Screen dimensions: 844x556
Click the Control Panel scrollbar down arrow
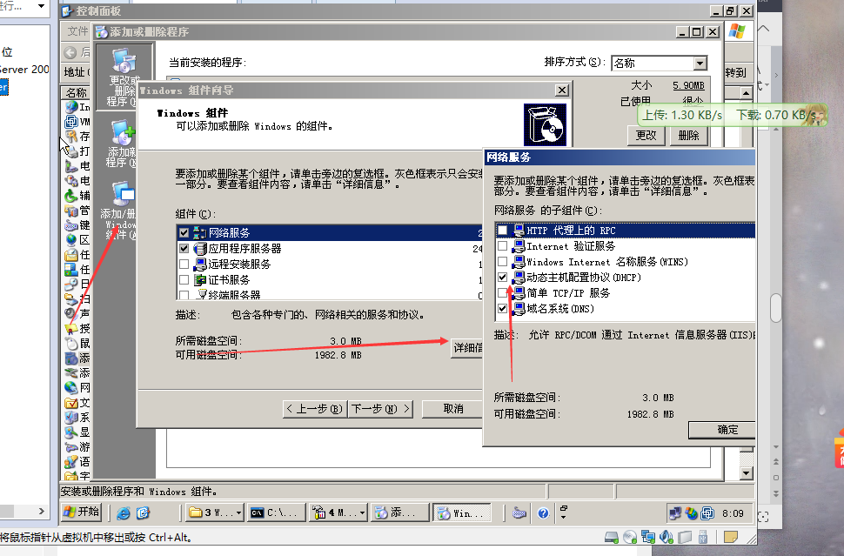click(x=746, y=473)
